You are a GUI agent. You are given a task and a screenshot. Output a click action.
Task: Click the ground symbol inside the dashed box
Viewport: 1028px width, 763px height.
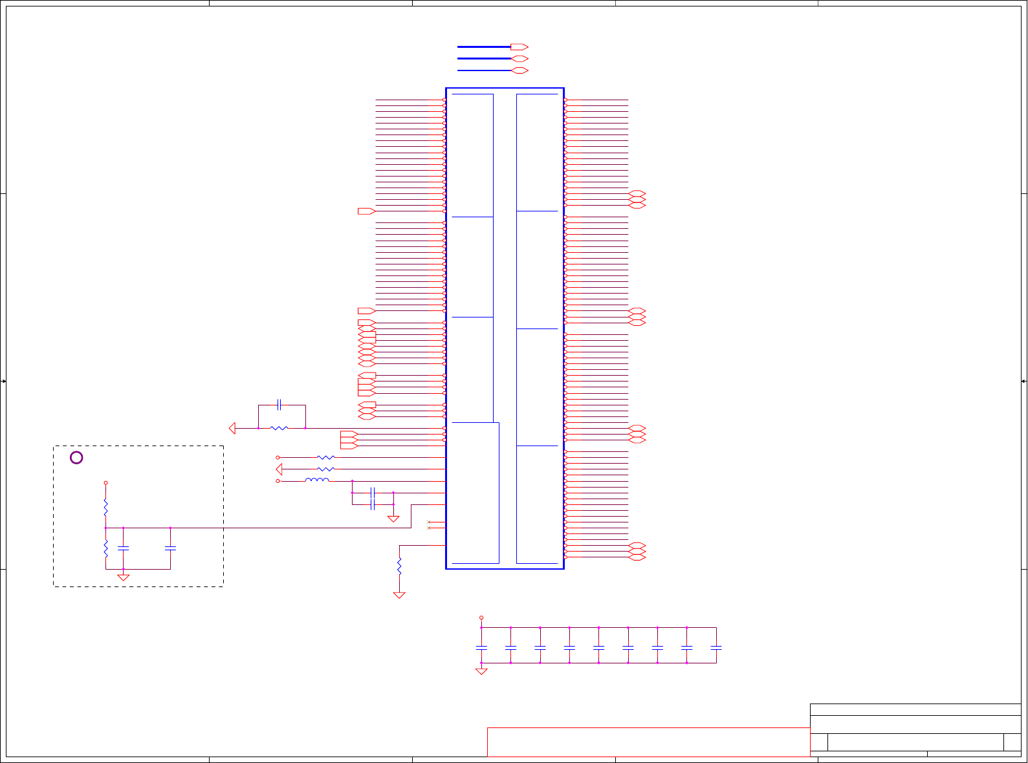(124, 577)
